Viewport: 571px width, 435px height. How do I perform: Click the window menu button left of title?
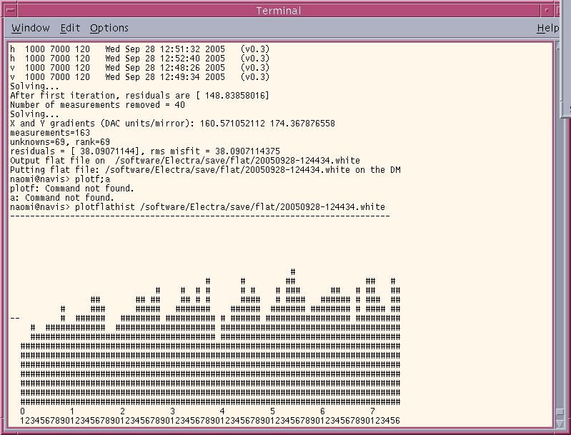point(11,10)
